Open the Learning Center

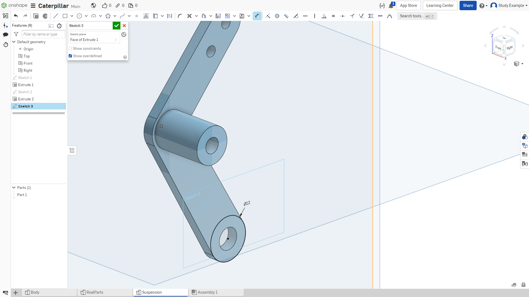[440, 5]
